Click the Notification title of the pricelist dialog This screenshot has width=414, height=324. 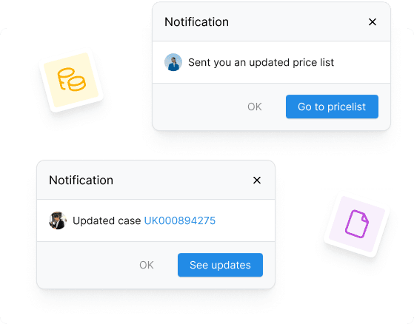pyautogui.click(x=197, y=22)
